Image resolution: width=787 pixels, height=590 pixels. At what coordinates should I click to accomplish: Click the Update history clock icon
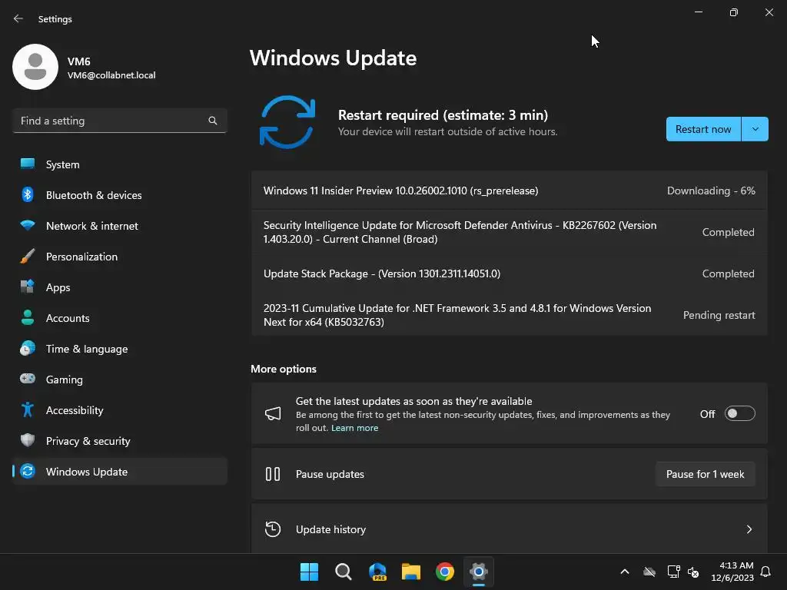click(273, 529)
